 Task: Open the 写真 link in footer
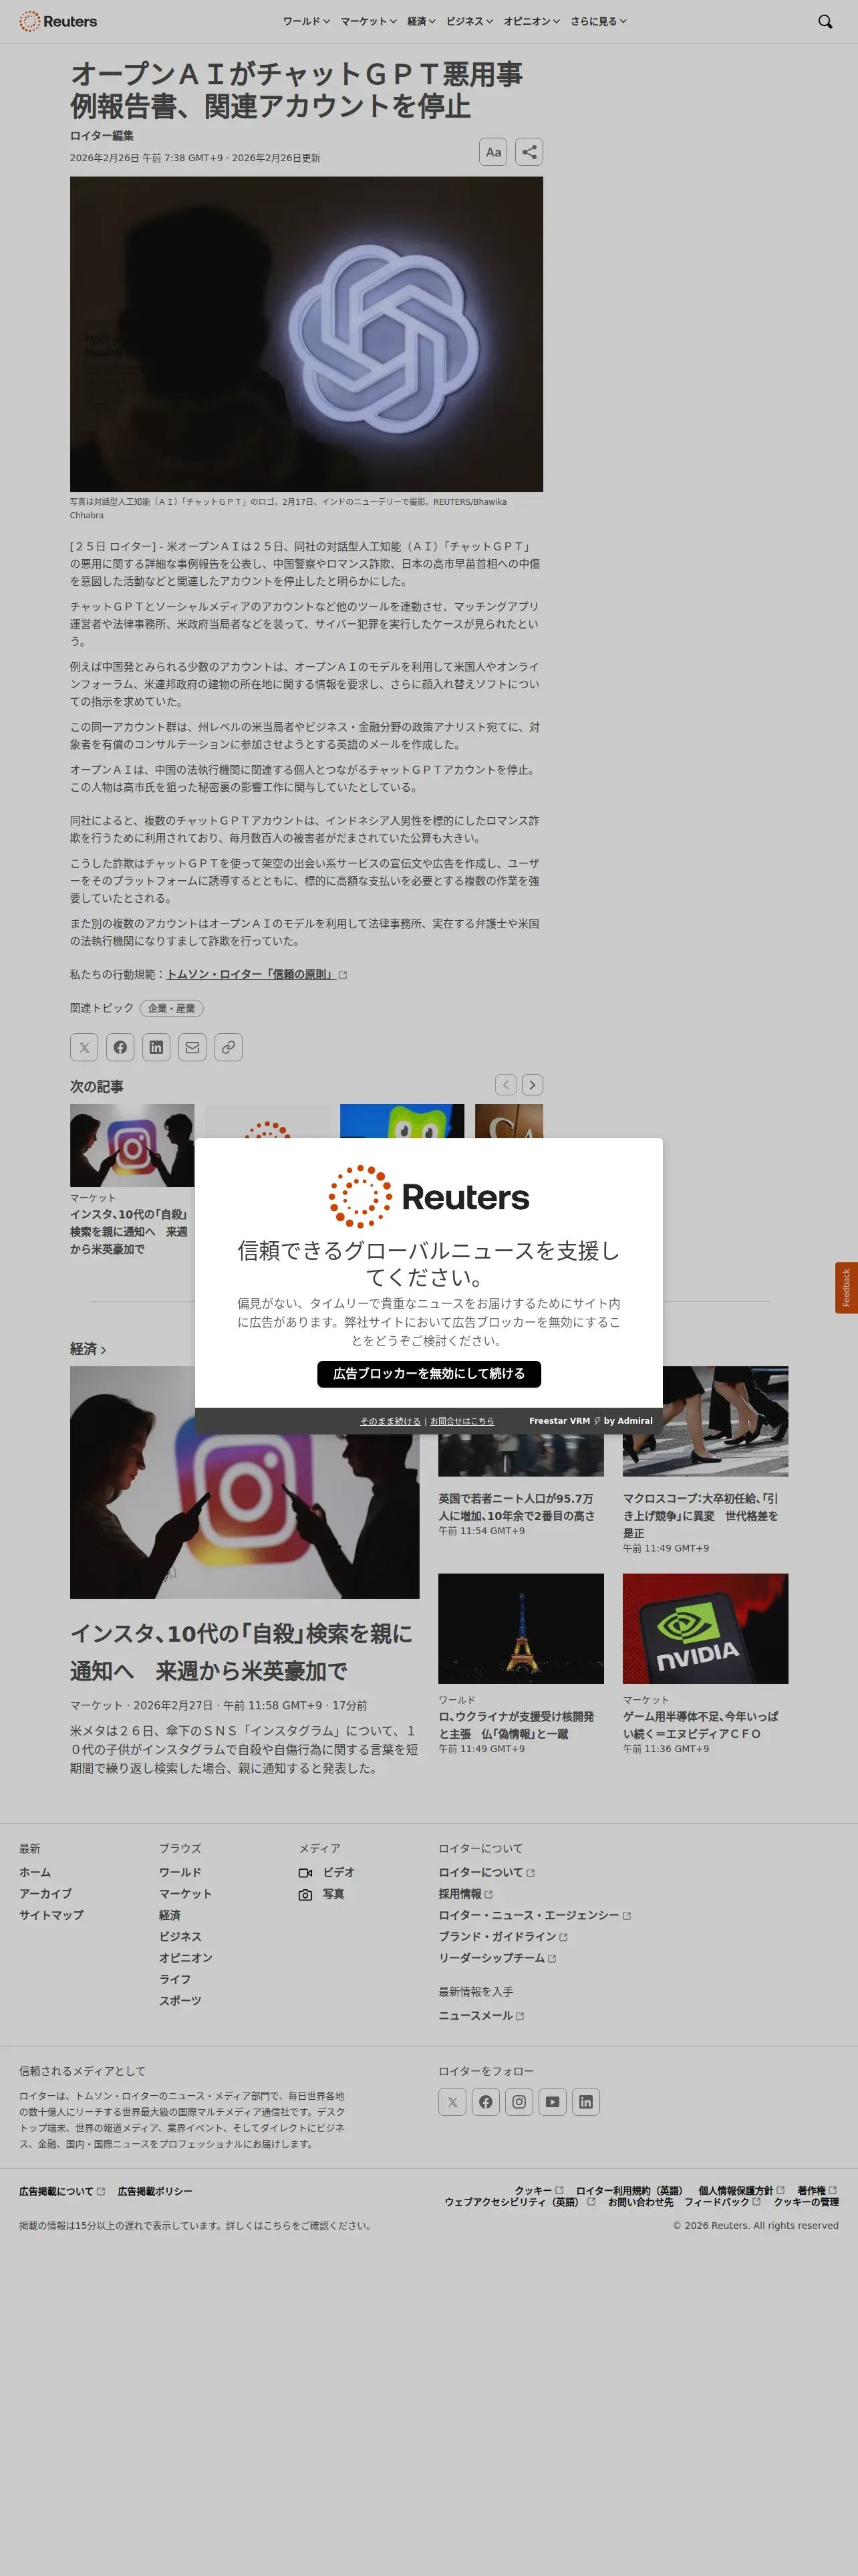pos(321,1894)
